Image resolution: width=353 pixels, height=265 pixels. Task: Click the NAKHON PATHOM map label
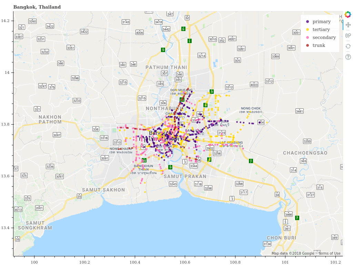50,119
